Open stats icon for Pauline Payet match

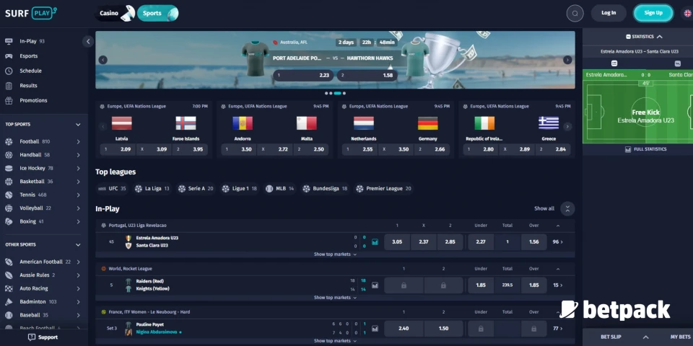[x=375, y=329]
